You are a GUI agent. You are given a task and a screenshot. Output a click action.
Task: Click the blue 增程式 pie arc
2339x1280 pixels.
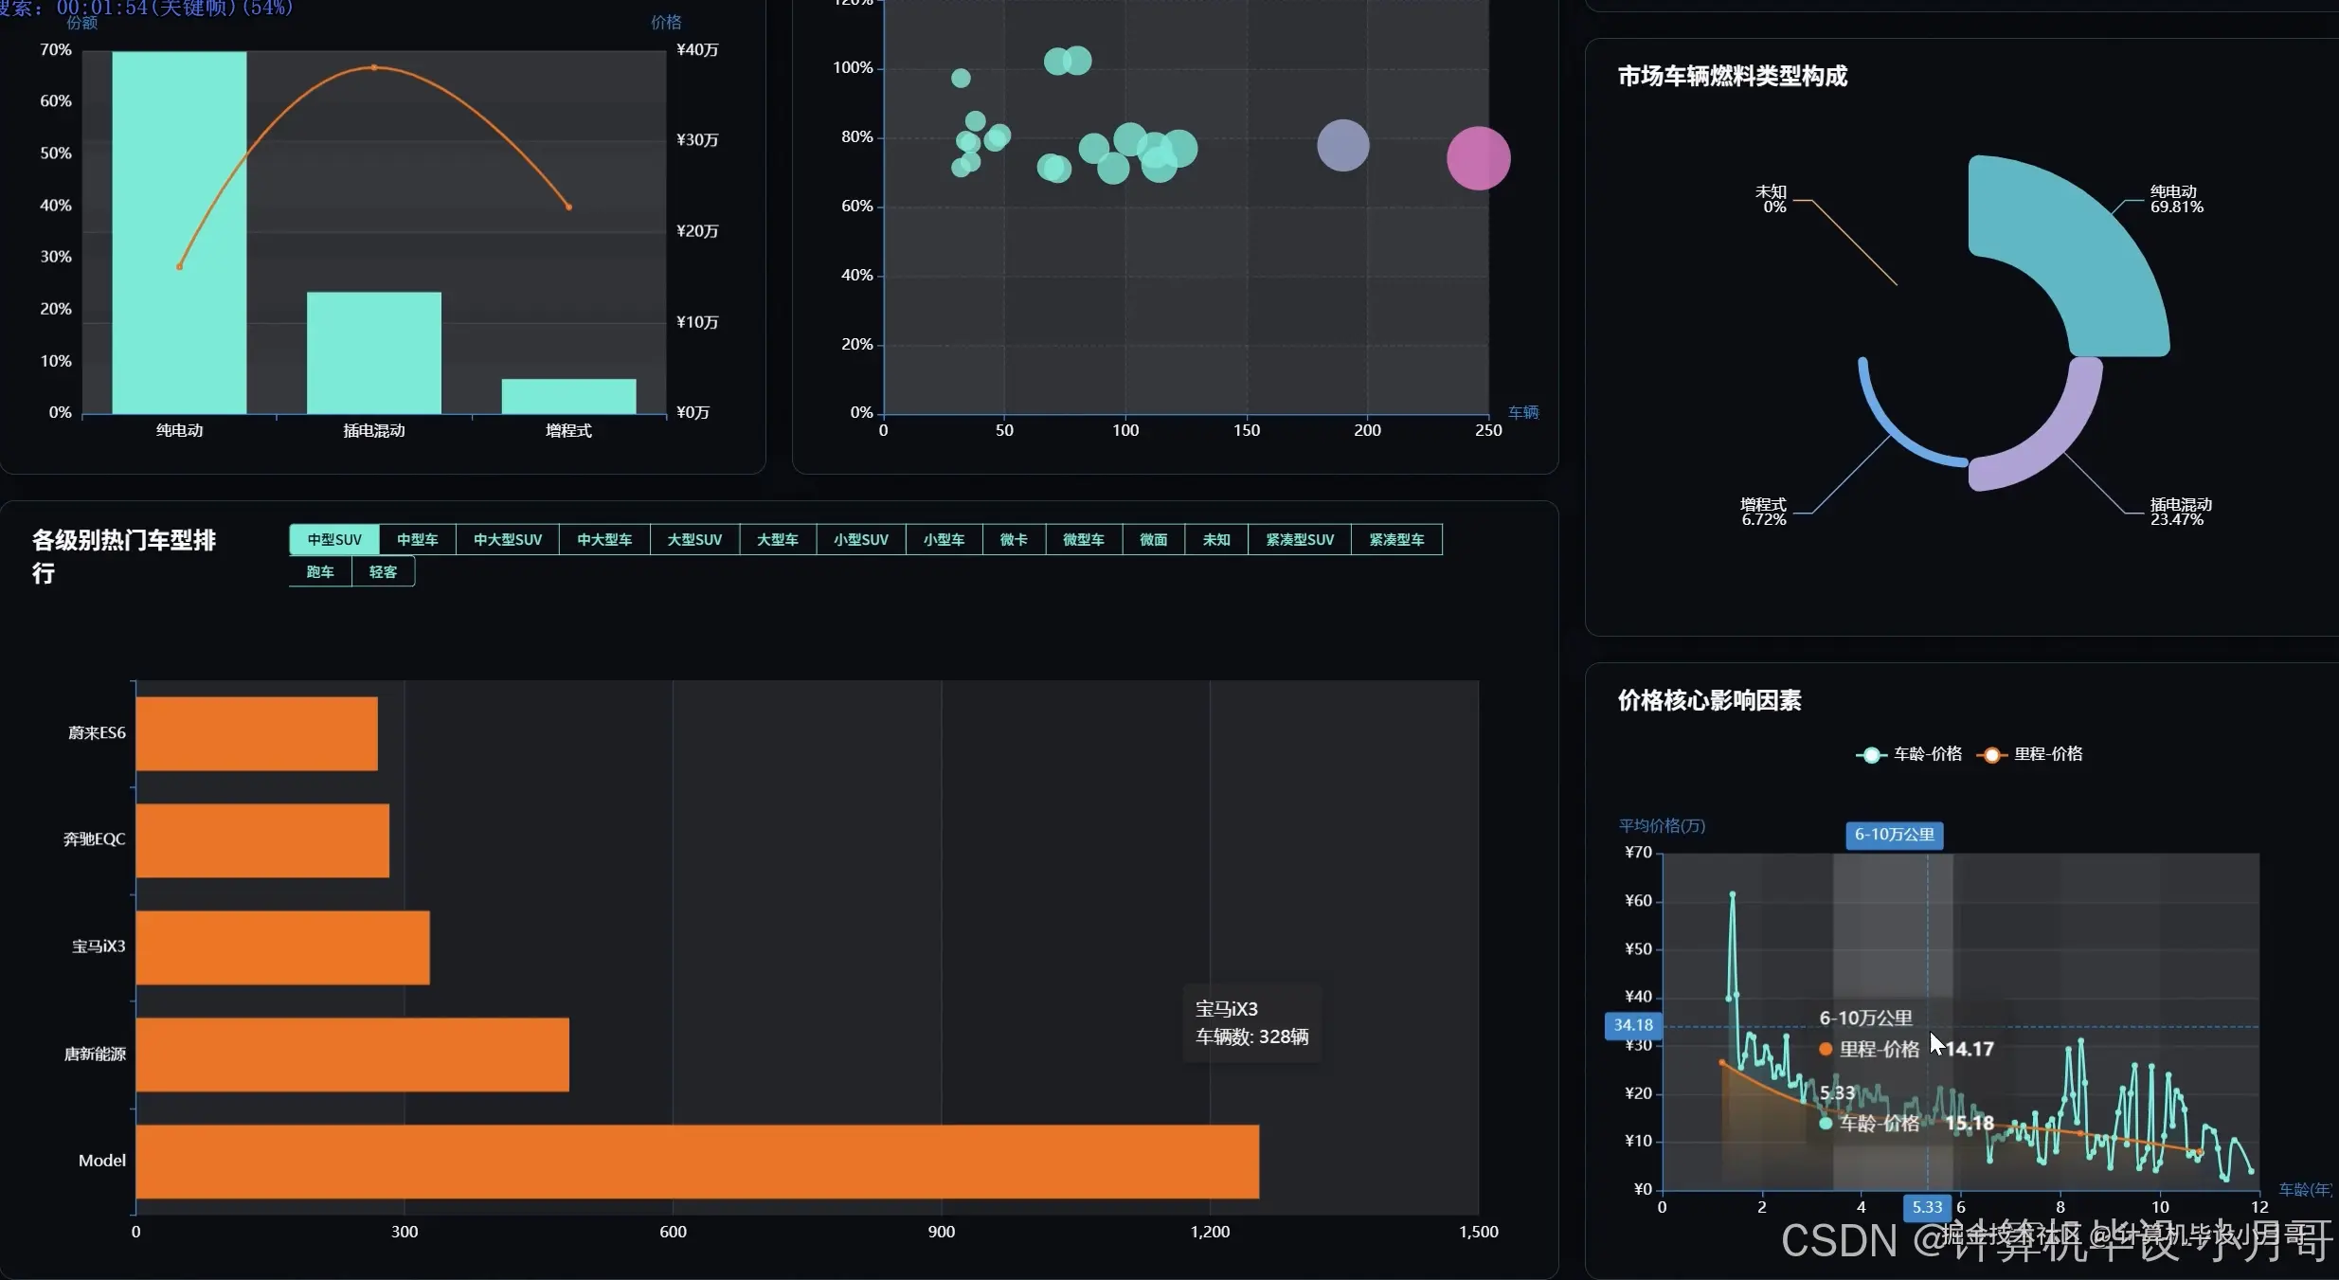pos(1895,434)
